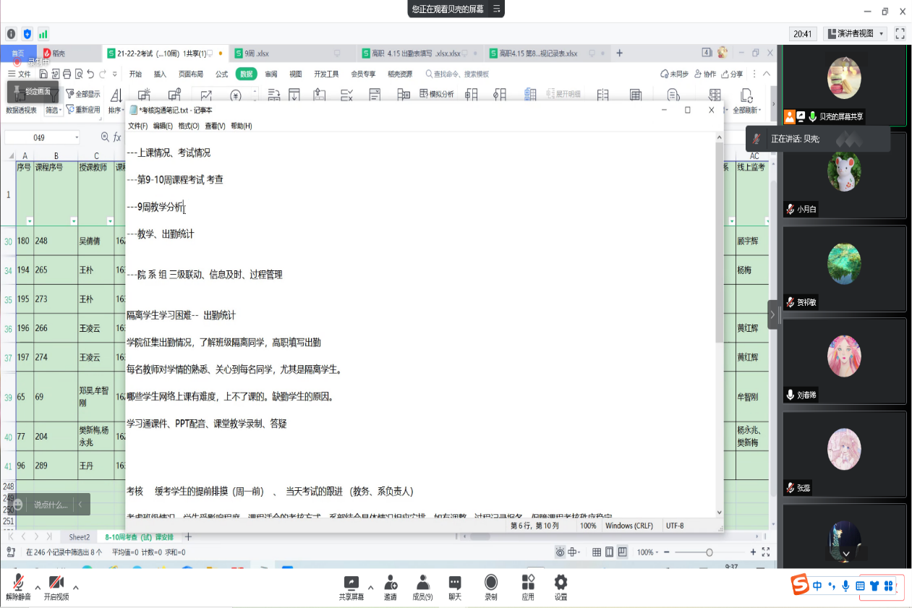The image size is (912, 608).
Task: Click the WPS zoom slider handle
Action: tap(709, 552)
